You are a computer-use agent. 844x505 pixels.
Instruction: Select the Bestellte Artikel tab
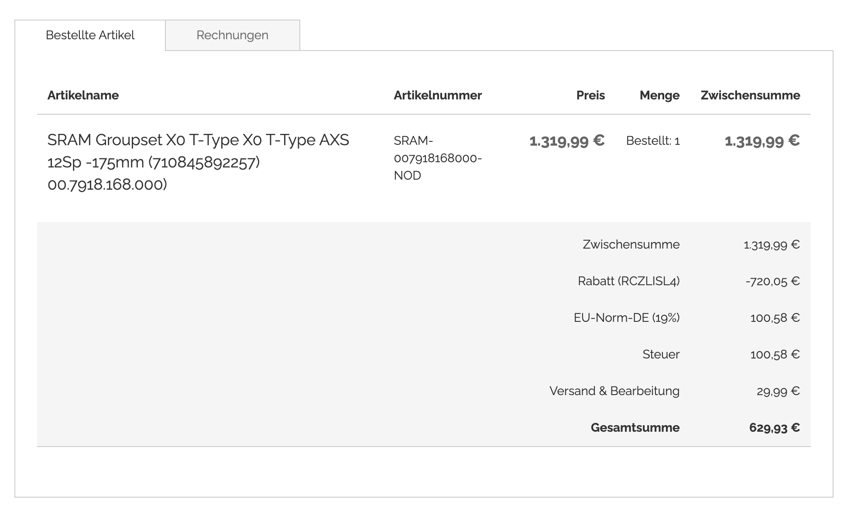click(90, 35)
